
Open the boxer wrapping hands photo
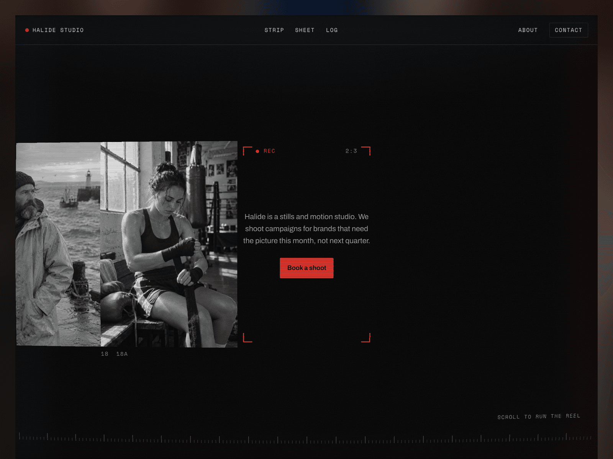click(169, 244)
